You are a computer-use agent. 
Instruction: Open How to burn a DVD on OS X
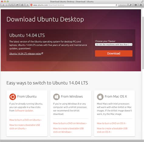point(111,123)
